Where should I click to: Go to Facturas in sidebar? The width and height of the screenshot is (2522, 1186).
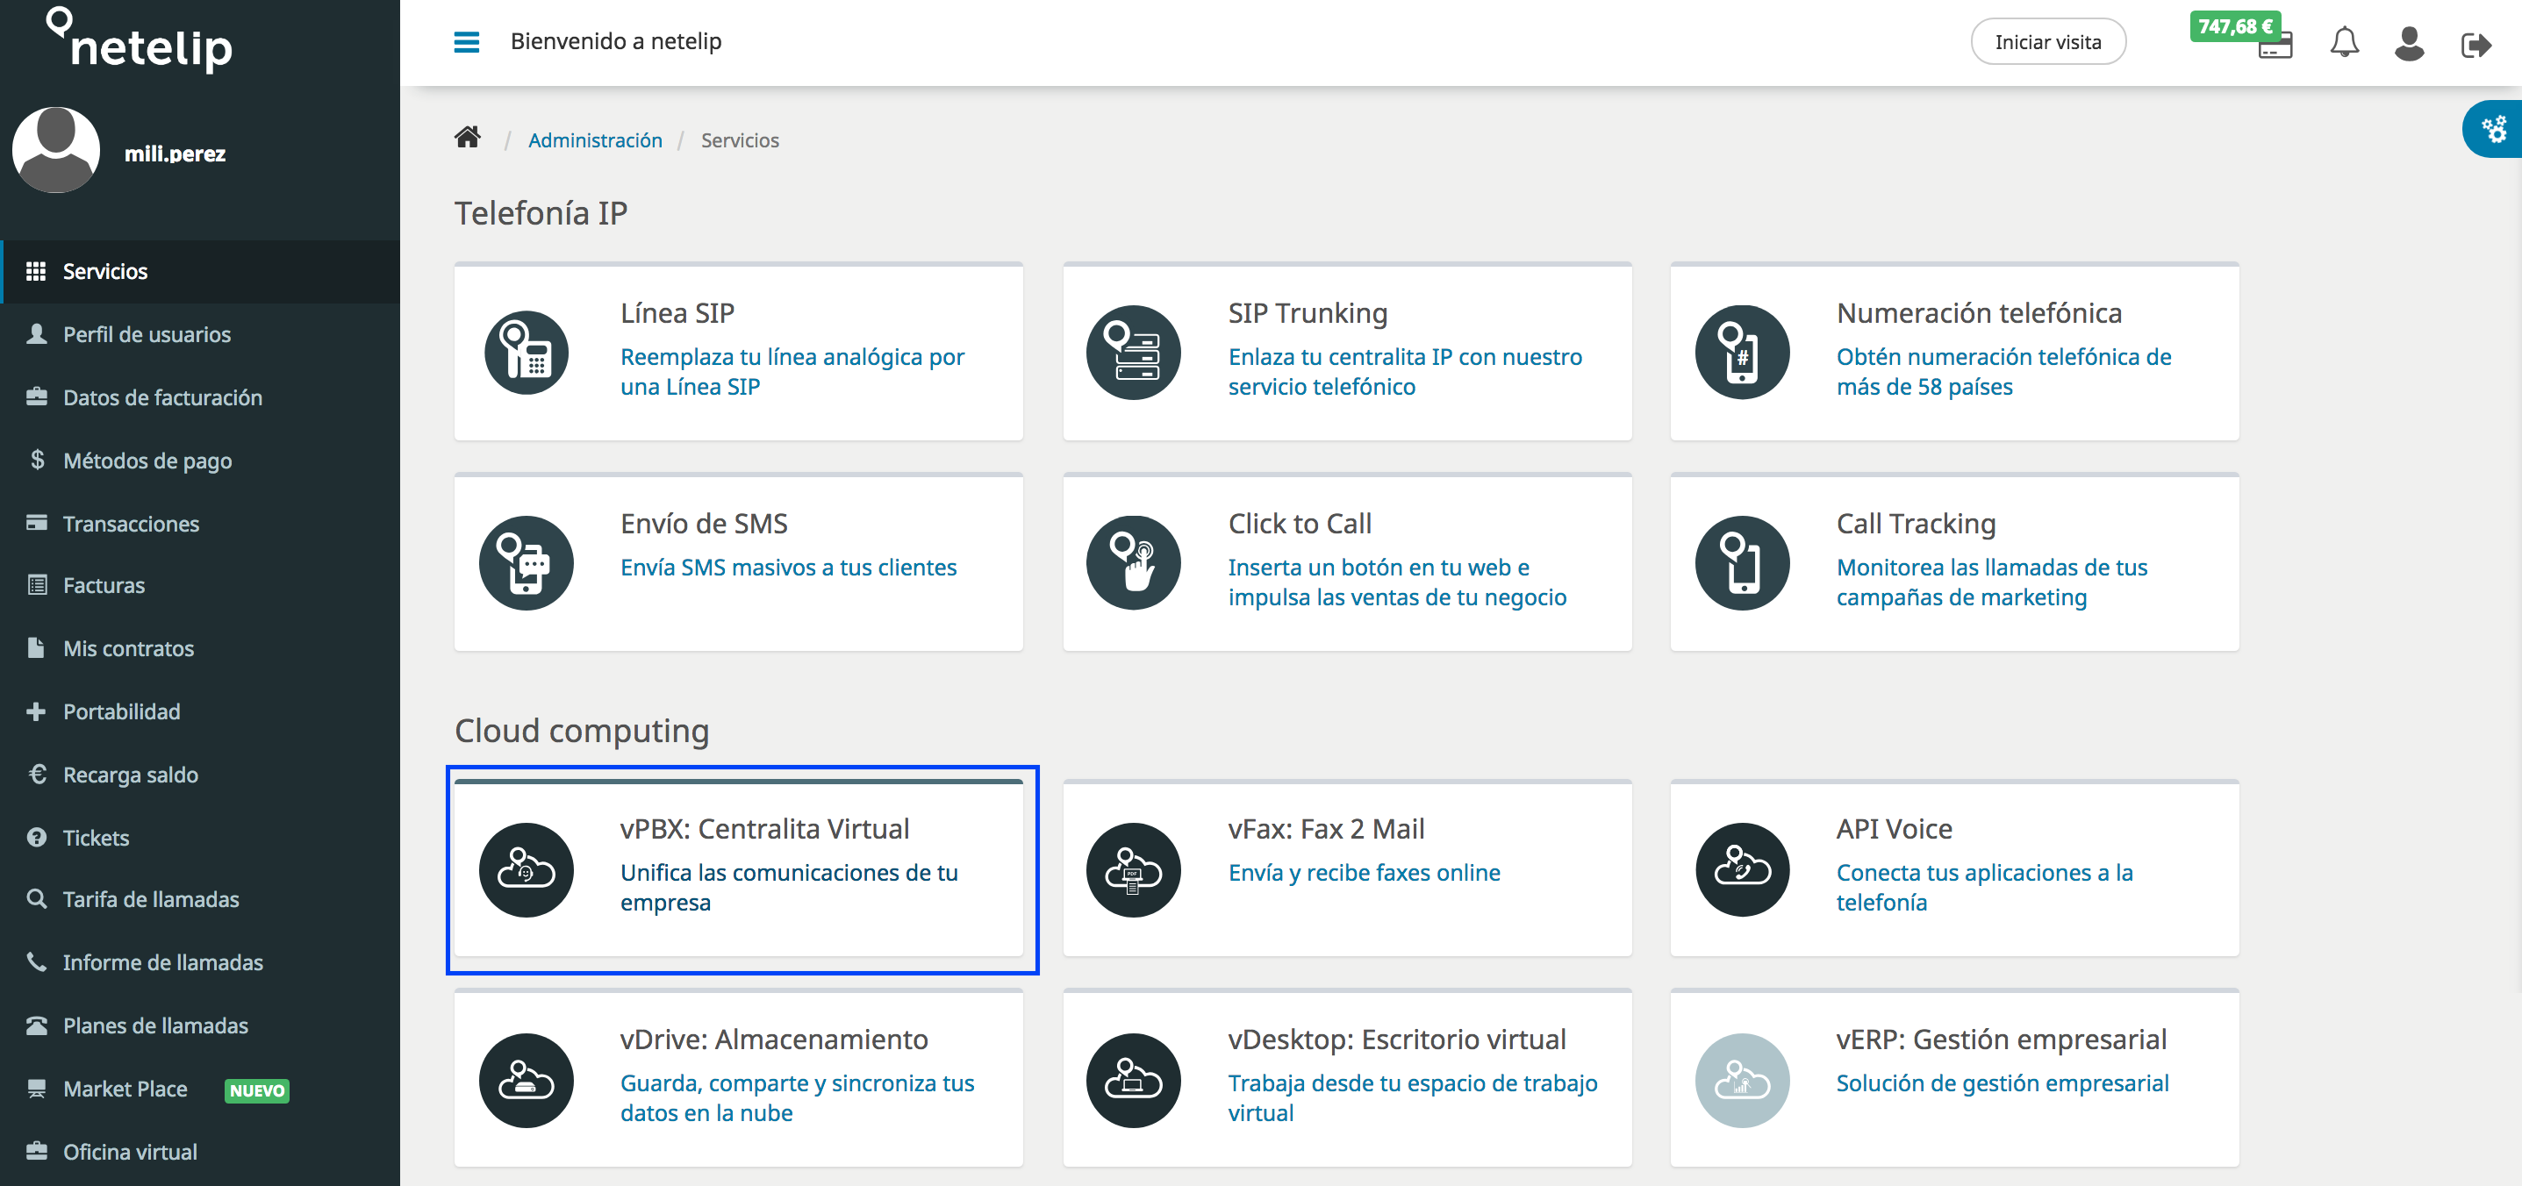tap(200, 585)
